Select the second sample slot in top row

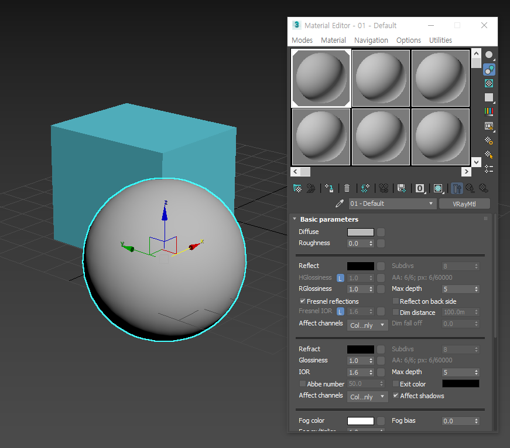(381, 78)
